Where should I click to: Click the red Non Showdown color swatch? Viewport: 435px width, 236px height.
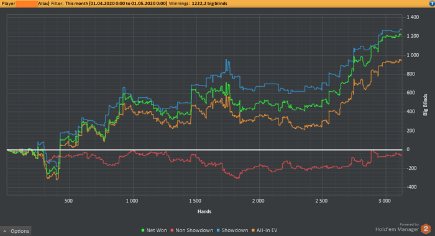pyautogui.click(x=172, y=230)
